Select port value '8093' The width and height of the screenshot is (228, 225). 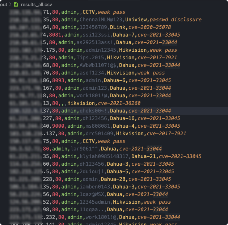point(58,80)
